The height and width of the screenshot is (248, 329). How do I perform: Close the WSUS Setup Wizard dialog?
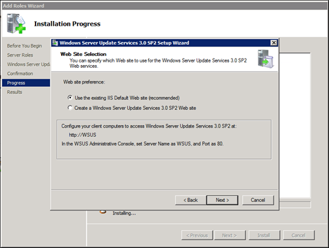coord(274,43)
